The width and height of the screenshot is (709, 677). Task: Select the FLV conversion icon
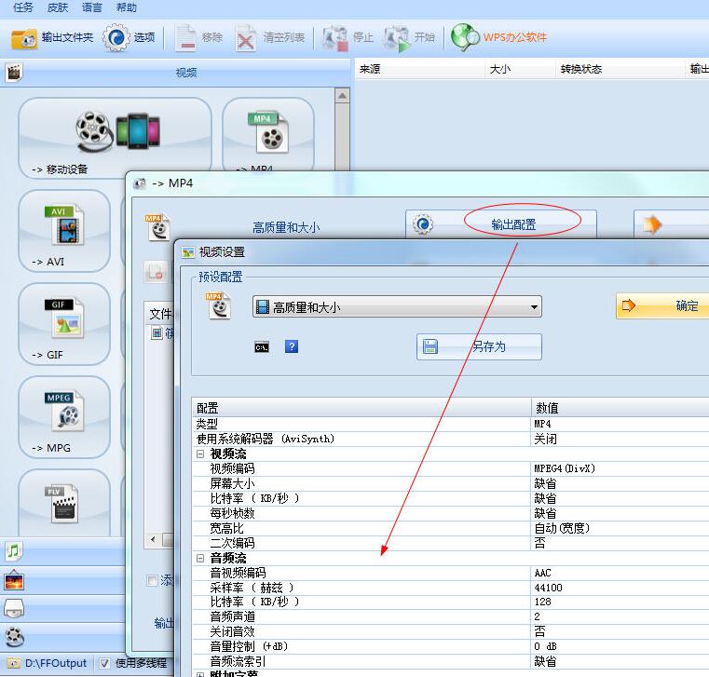click(x=64, y=503)
